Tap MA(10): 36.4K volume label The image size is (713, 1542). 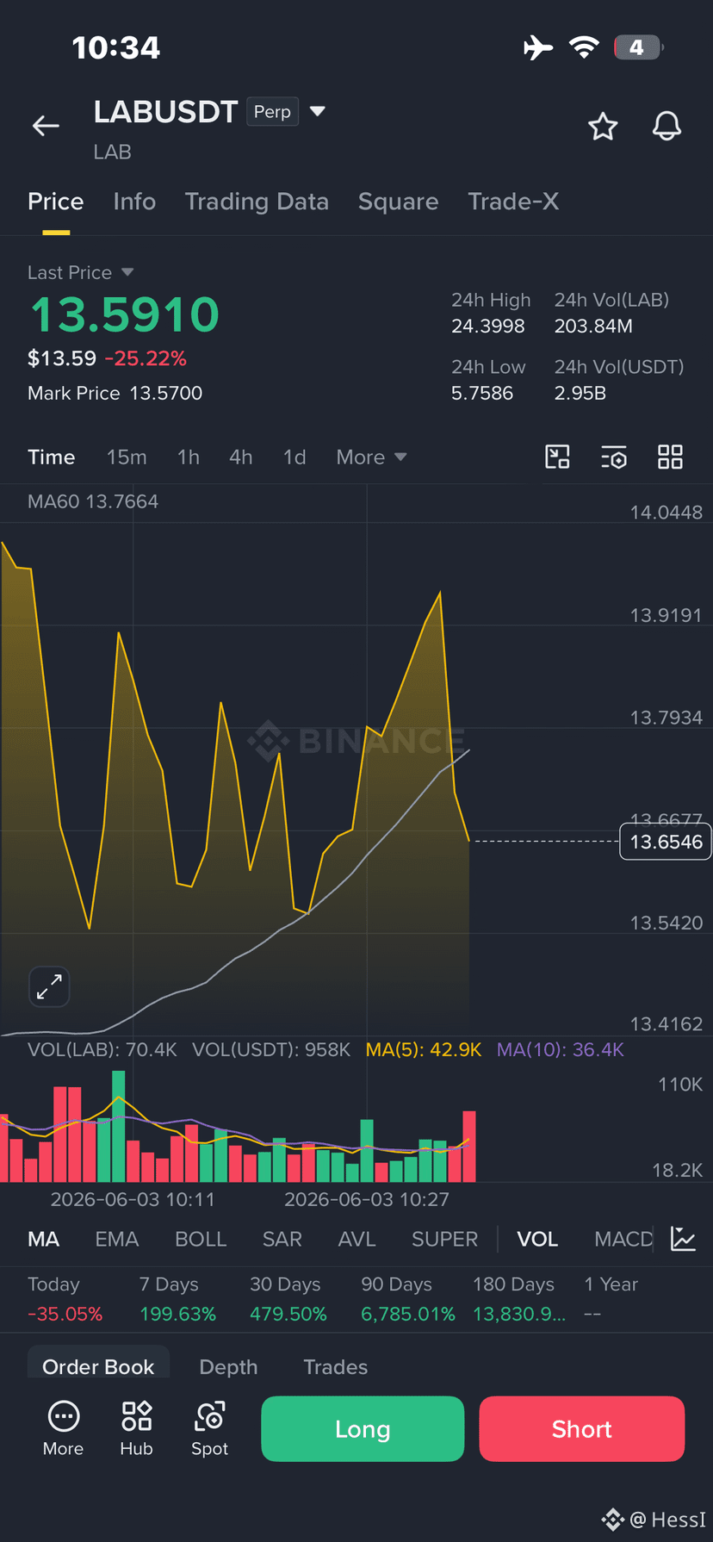coord(561,1050)
